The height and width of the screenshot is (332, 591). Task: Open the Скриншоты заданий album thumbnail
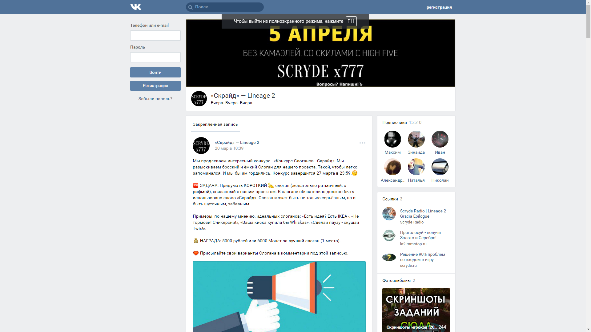click(x=416, y=310)
